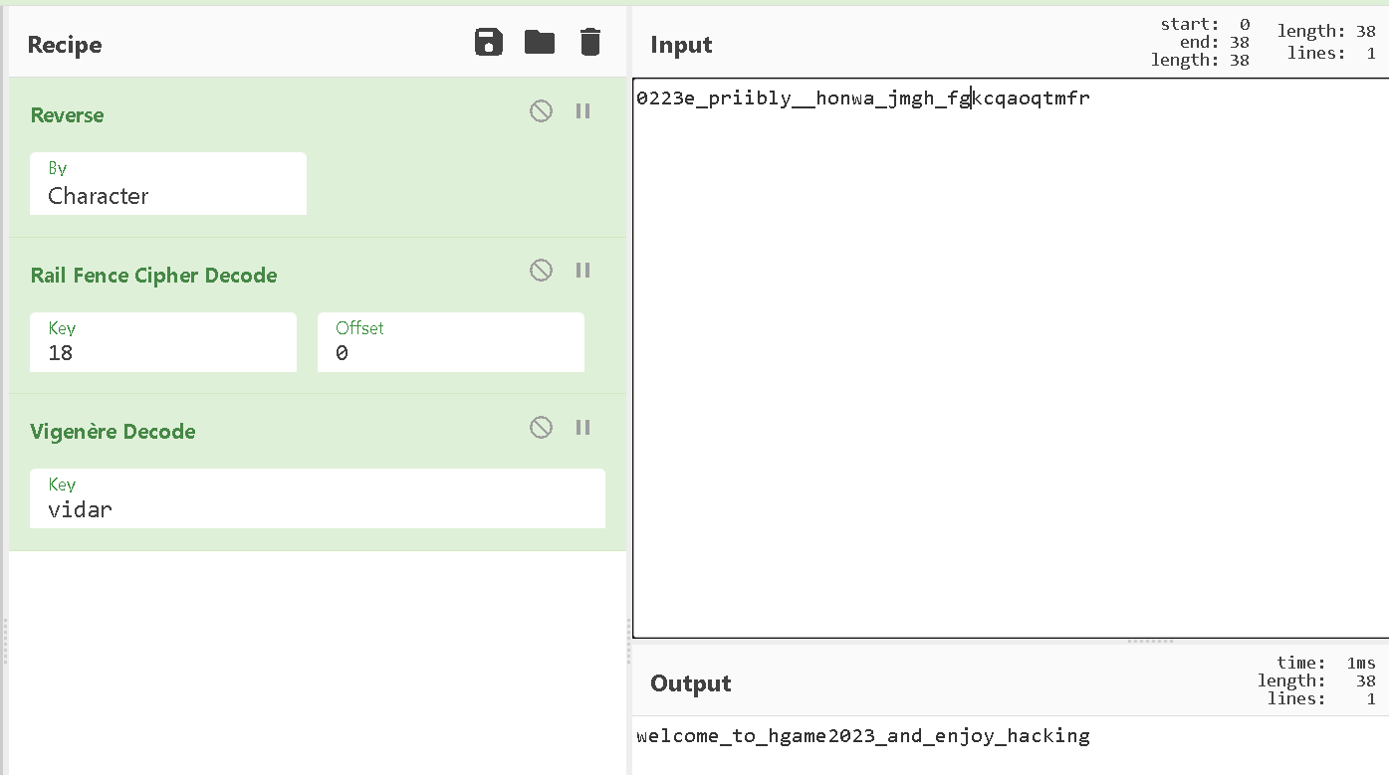The height and width of the screenshot is (775, 1389).
Task: Set breakpoint on Rail Fence Cipher Decode
Action: pos(583,270)
